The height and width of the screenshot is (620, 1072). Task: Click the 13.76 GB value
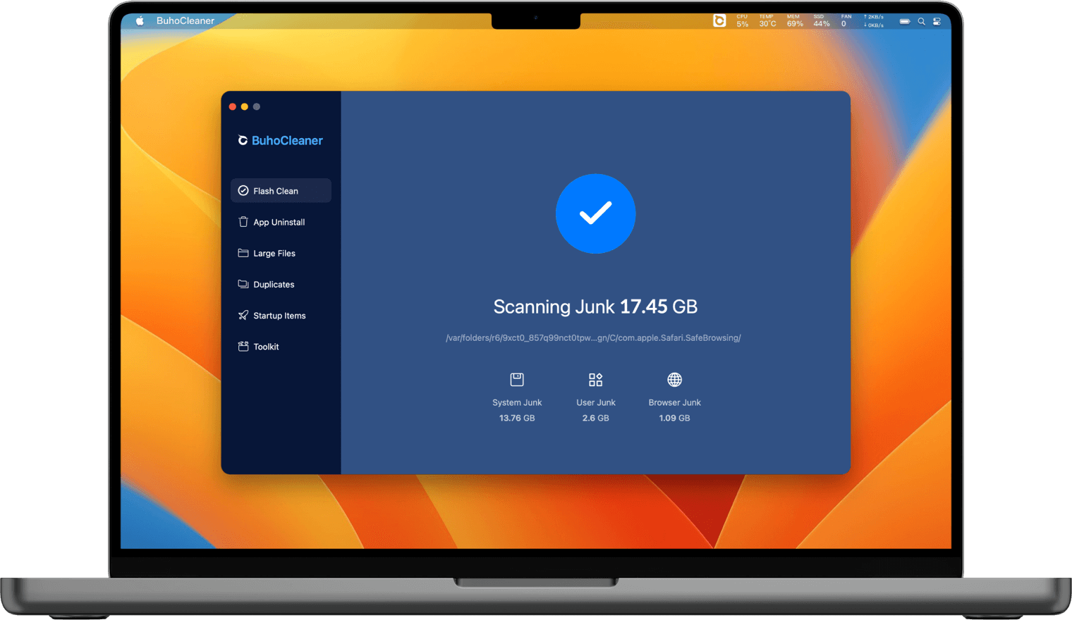pos(517,418)
